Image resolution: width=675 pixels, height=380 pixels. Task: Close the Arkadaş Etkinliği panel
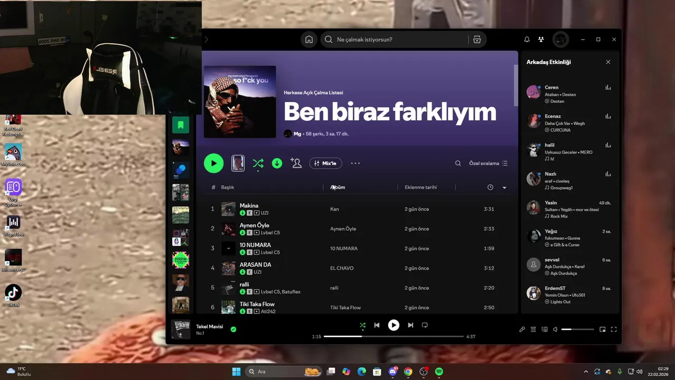coord(608,62)
